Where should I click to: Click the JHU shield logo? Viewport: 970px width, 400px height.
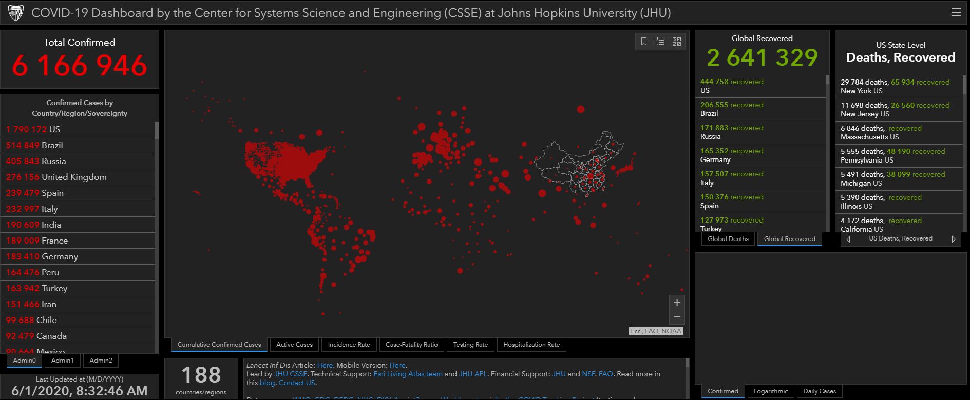tap(16, 12)
